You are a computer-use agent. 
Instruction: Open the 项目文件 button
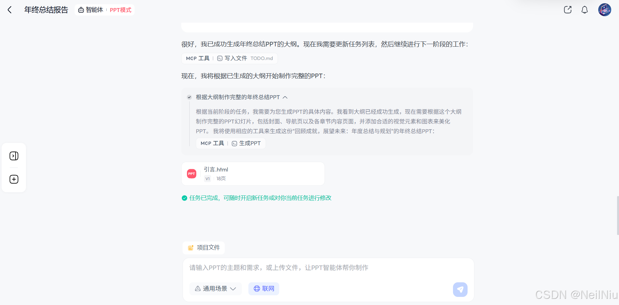coord(203,248)
